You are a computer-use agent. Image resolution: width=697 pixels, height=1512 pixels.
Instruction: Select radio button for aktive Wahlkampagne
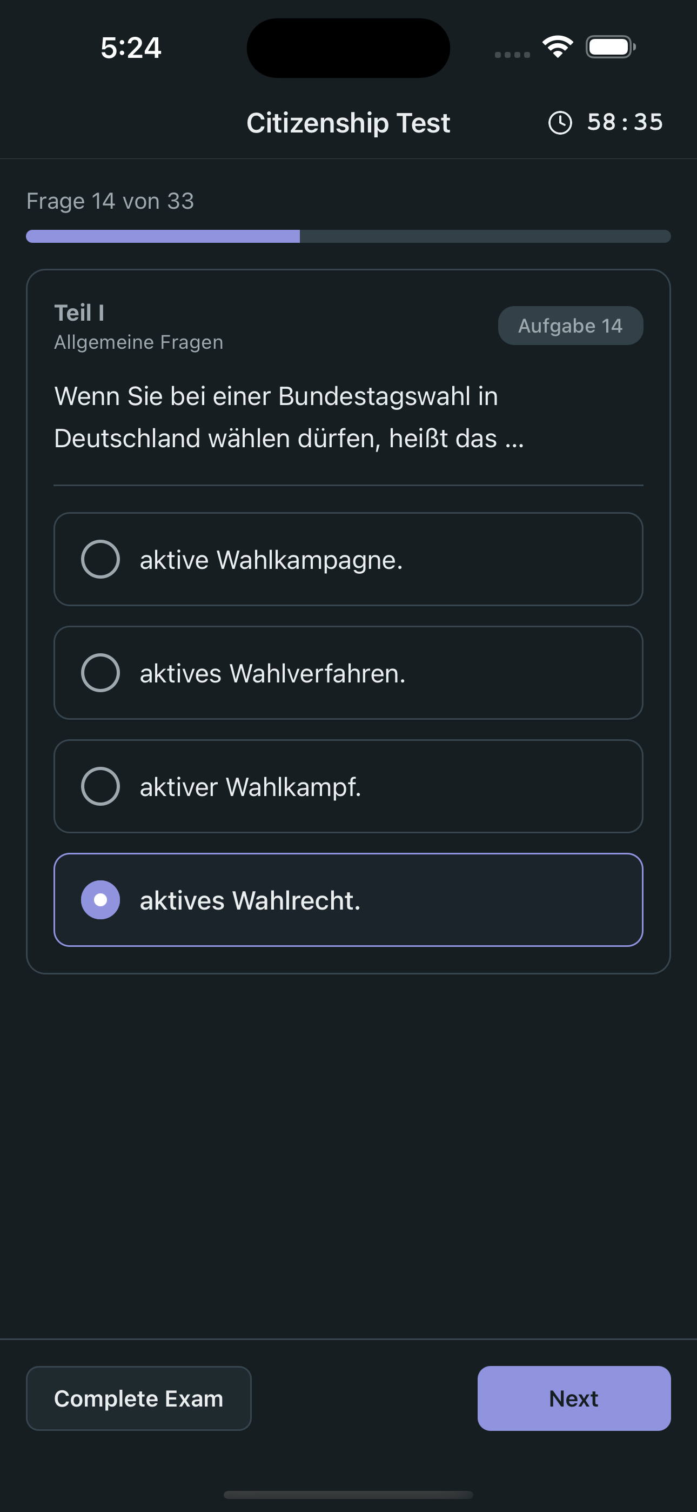click(100, 559)
